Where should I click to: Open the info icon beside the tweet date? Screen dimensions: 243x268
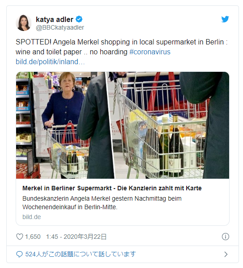click(225, 237)
